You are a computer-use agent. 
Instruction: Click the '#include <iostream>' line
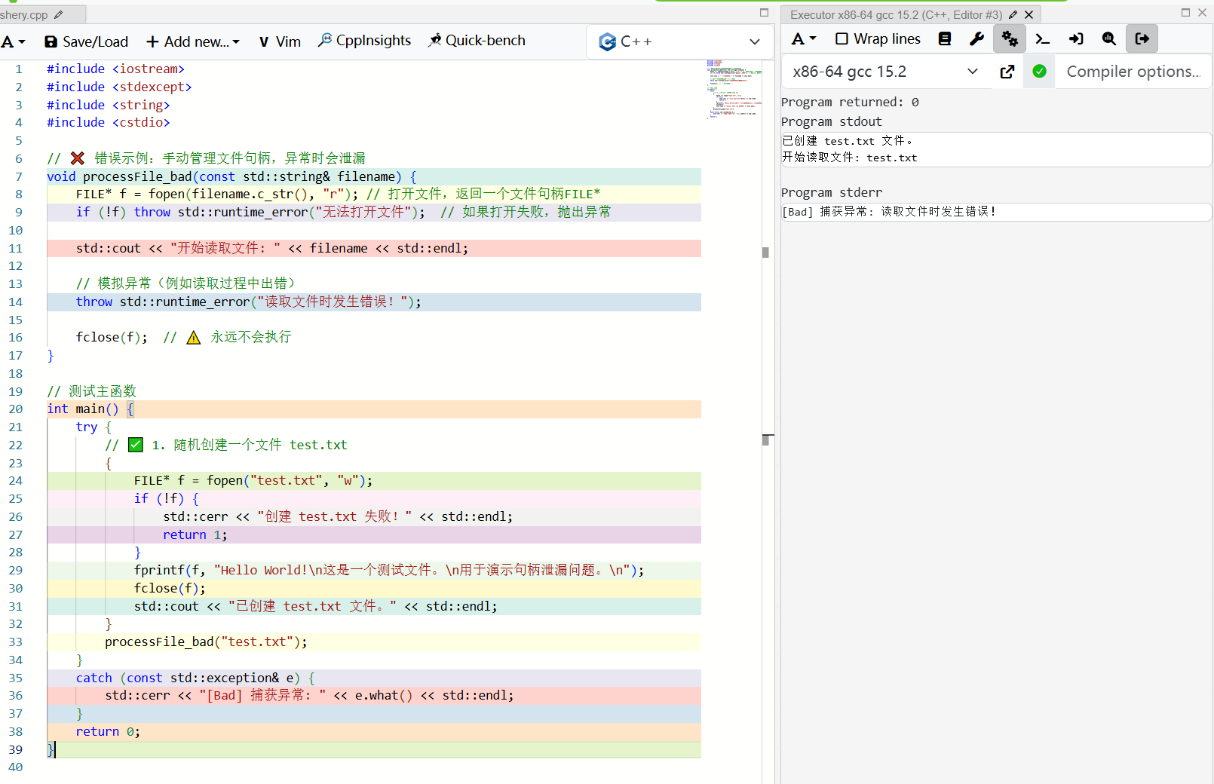(x=115, y=69)
